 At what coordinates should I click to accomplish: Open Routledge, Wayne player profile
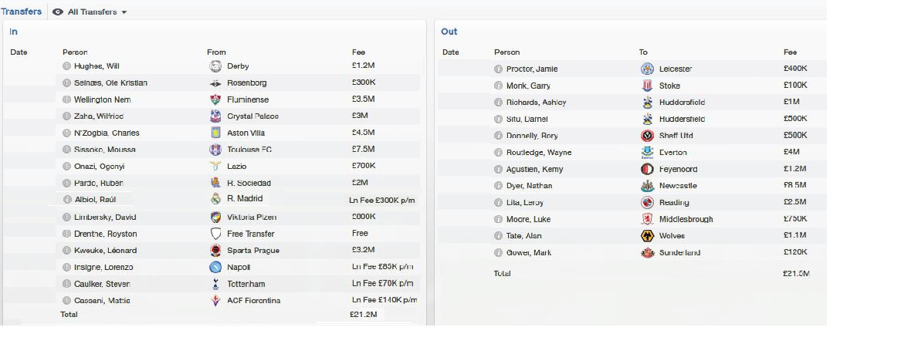point(539,153)
